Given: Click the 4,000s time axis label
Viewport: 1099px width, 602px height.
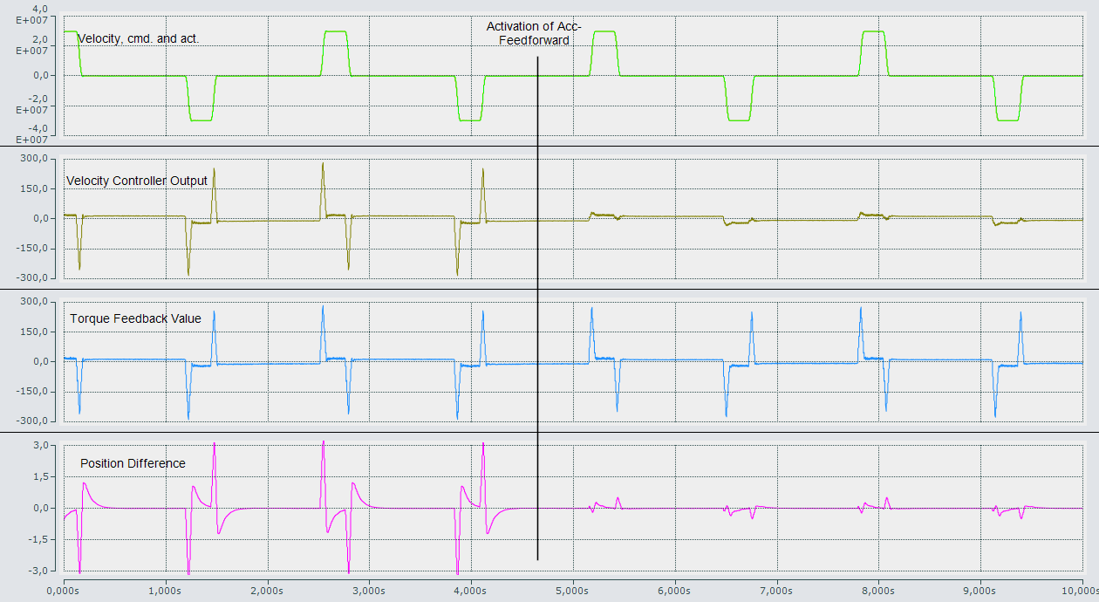Looking at the screenshot, I should pos(471,591).
